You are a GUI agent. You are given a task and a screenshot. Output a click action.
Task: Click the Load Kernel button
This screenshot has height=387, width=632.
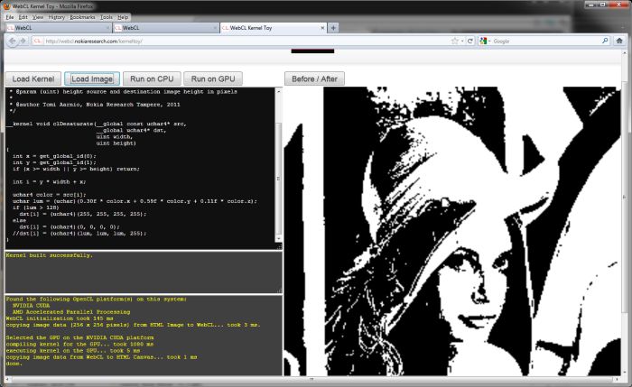tap(33, 78)
